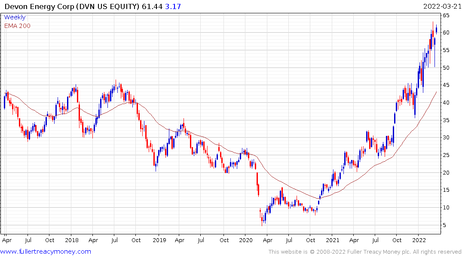Click the blue change value 3.17
Image resolution: width=462 pixels, height=258 pixels.
tap(173, 6)
